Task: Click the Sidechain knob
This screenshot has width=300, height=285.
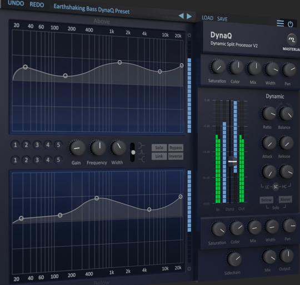Action: (x=234, y=259)
